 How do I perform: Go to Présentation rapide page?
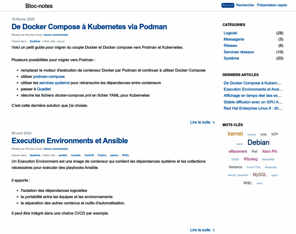pos(272,5)
